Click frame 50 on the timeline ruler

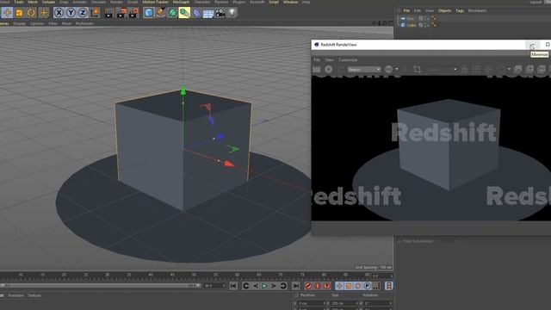click(x=194, y=276)
